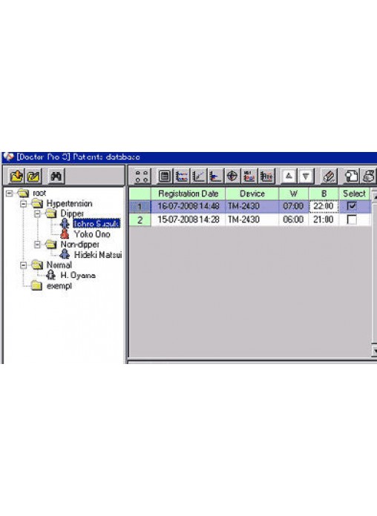Click the 22:00 bedtime cell
The height and width of the screenshot is (516, 377).
pyautogui.click(x=324, y=206)
